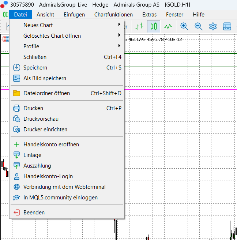Switch chart to line chart mode
The height and width of the screenshot is (240, 237).
(x=168, y=26)
